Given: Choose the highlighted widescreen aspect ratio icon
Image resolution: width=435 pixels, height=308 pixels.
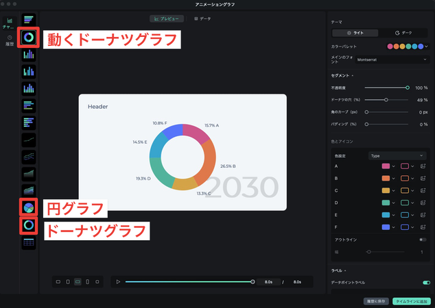Looking at the screenshot, I should (x=78, y=282).
